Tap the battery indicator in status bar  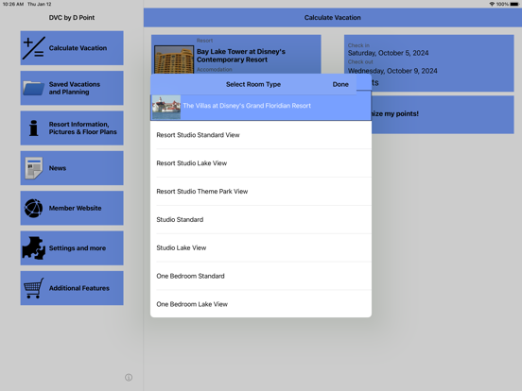pos(514,4)
